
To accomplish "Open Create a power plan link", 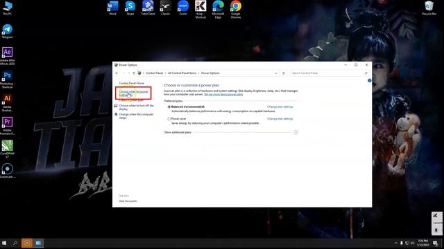I will point(131,100).
